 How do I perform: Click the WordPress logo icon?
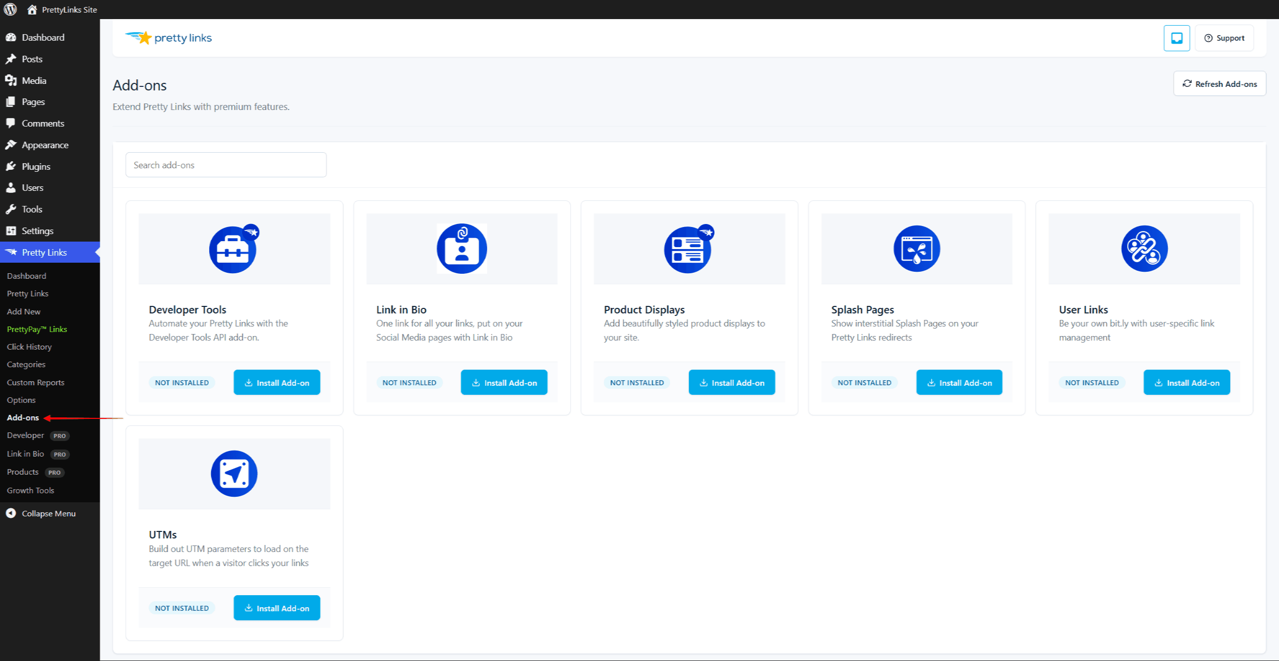pyautogui.click(x=10, y=9)
